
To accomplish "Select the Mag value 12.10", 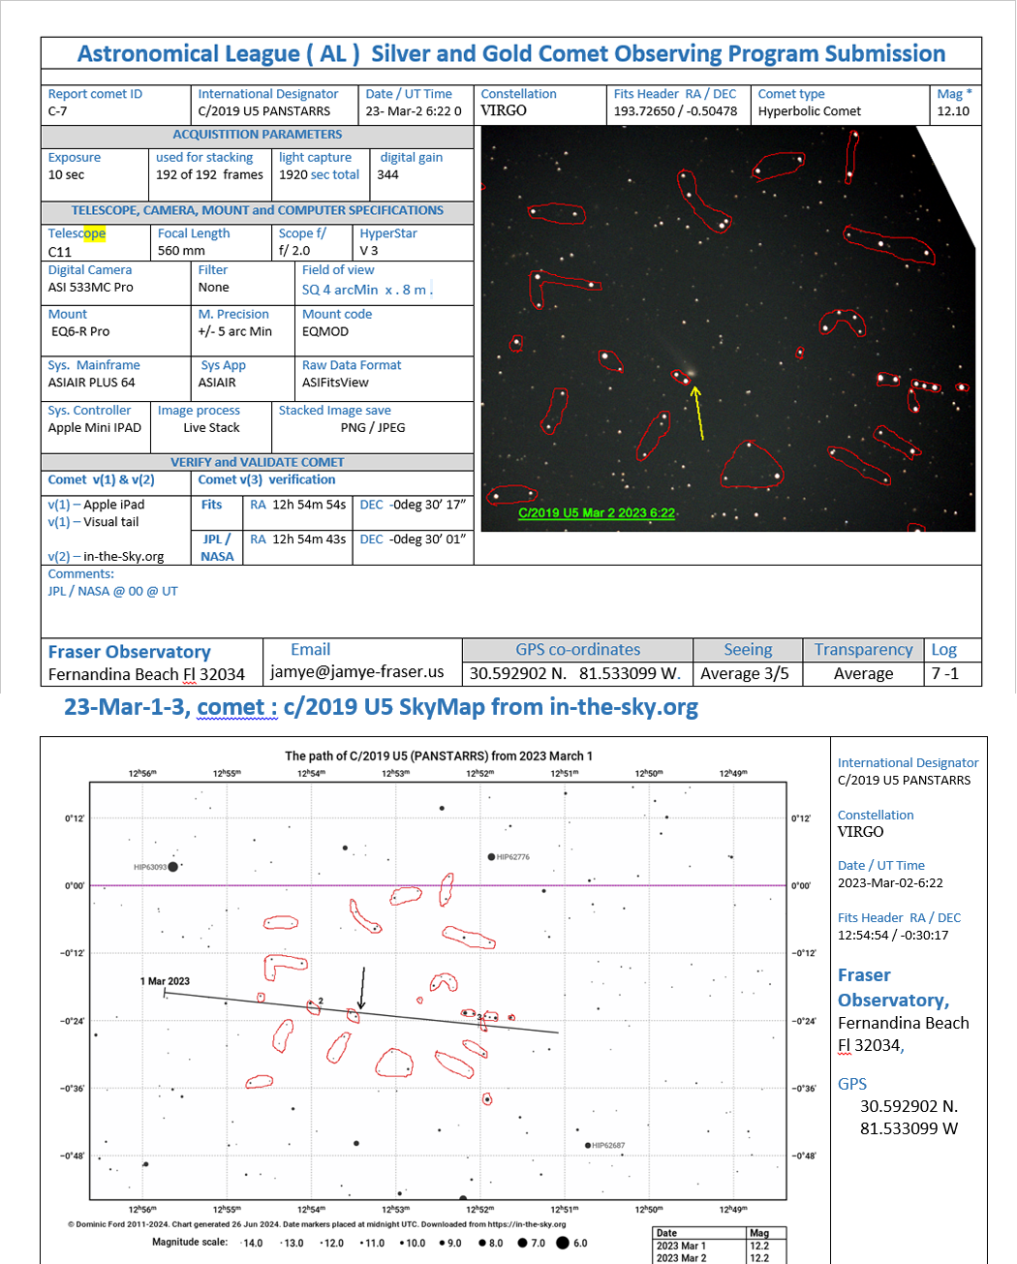I will pos(953,111).
